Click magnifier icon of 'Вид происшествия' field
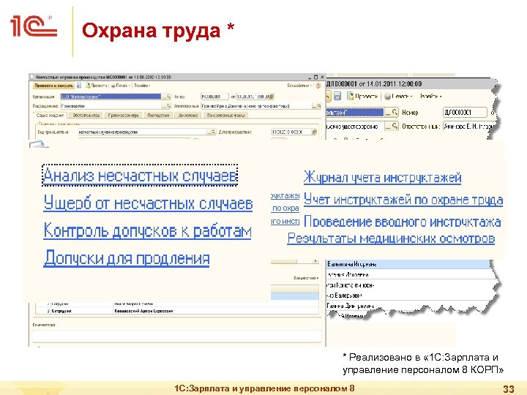This screenshot has height=395, width=527. (x=214, y=132)
